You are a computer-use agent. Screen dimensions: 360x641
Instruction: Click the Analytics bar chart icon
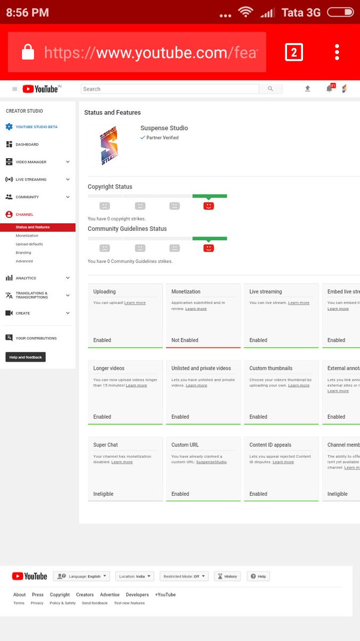[x=9, y=278]
